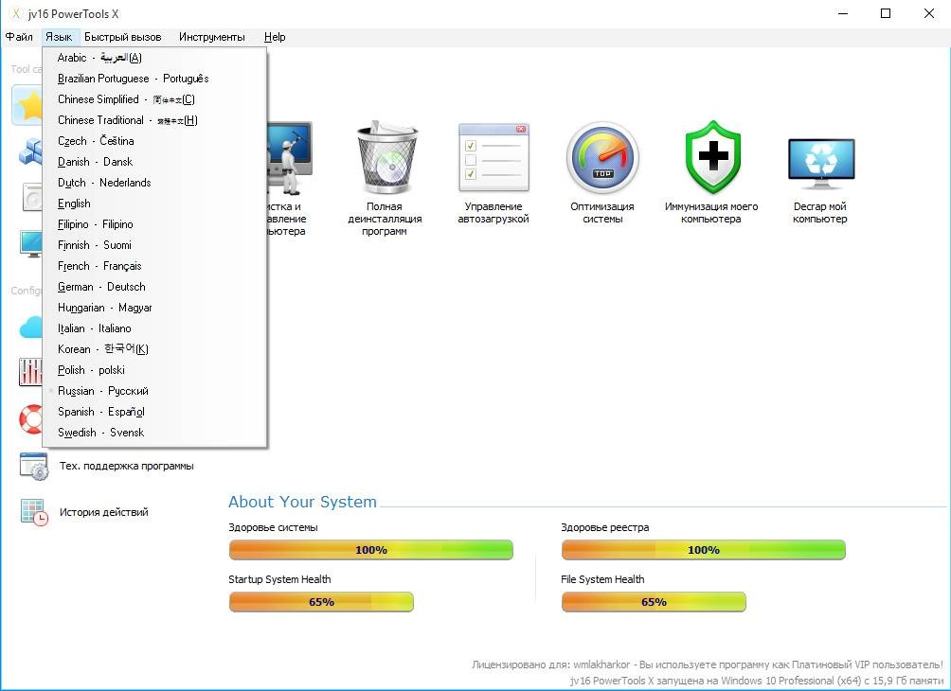The width and height of the screenshot is (951, 691).
Task: Click File System Health 65% bar
Action: (x=654, y=602)
